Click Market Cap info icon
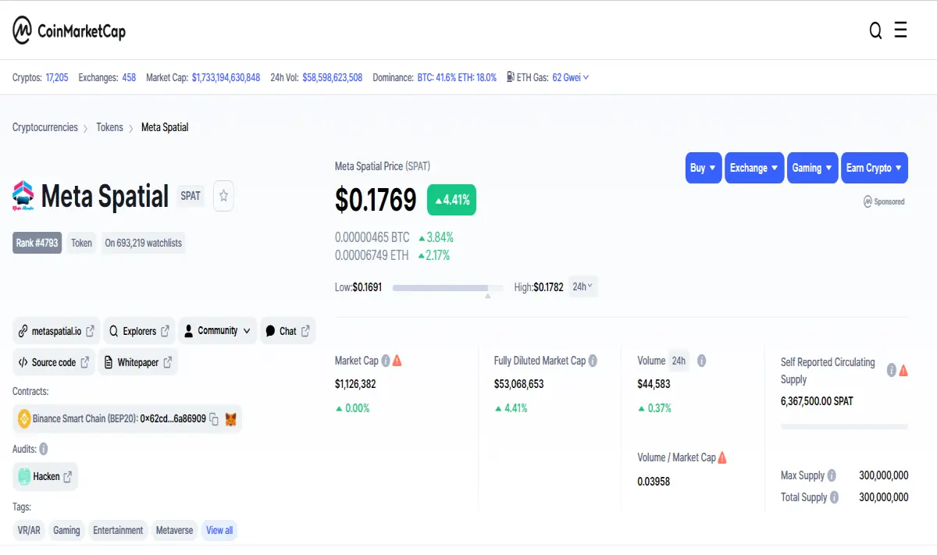Image resolution: width=937 pixels, height=555 pixels. tap(386, 361)
